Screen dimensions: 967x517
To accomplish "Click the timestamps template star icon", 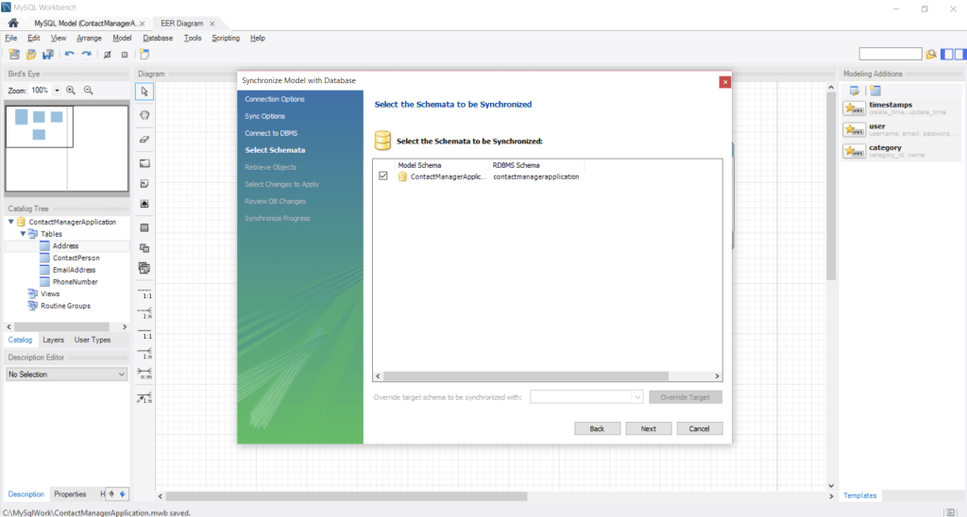I will 854,108.
